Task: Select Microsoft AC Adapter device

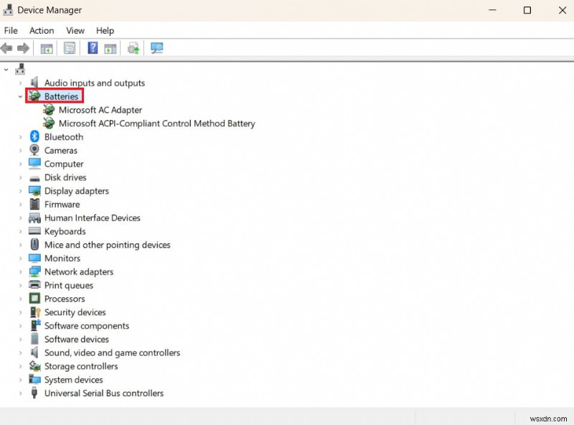Action: pyautogui.click(x=100, y=110)
